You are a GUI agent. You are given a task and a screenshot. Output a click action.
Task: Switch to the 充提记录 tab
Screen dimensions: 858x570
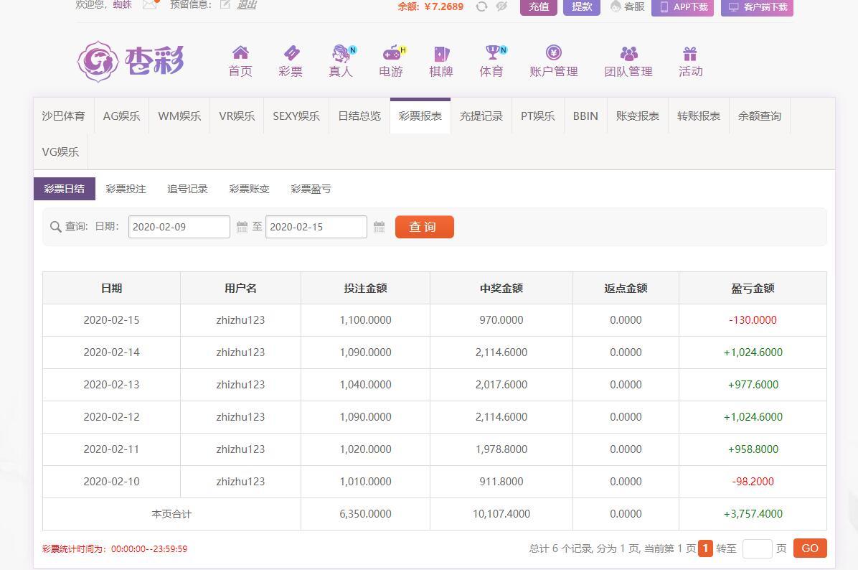[x=481, y=116]
